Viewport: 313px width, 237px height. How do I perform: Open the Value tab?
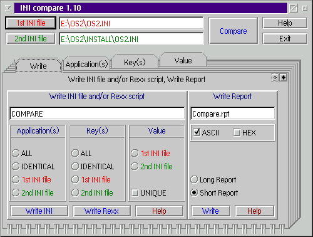pyautogui.click(x=183, y=60)
